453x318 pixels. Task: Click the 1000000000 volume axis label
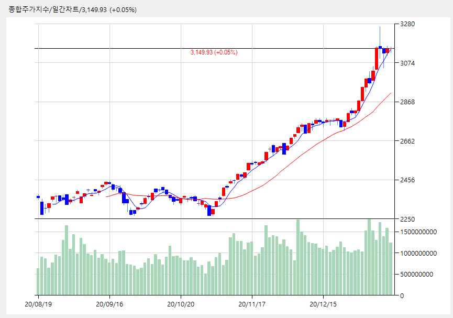[x=418, y=253]
